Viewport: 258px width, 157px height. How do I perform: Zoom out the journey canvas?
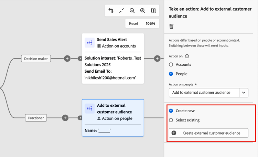(132, 11)
